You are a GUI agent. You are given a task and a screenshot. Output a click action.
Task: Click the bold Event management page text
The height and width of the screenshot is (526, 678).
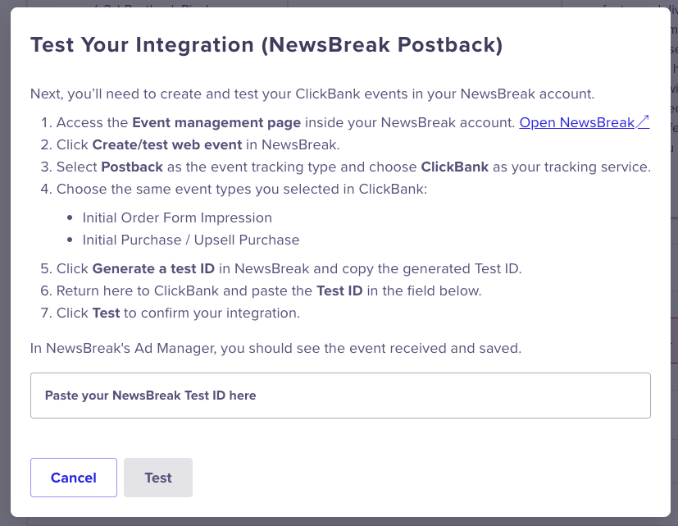(x=216, y=123)
